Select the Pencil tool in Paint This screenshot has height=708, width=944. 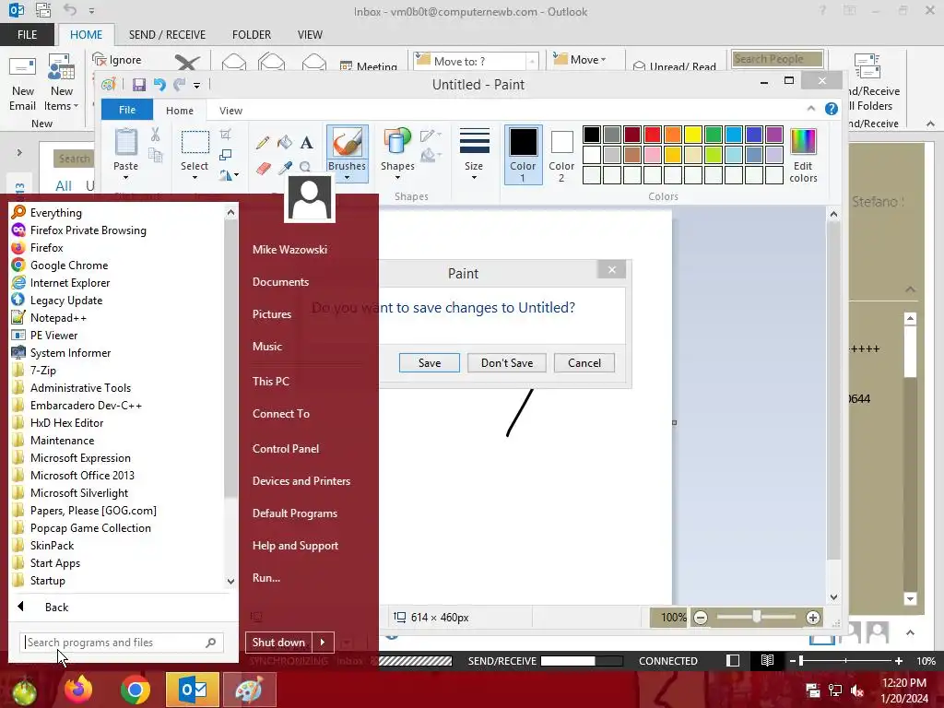pyautogui.click(x=263, y=143)
